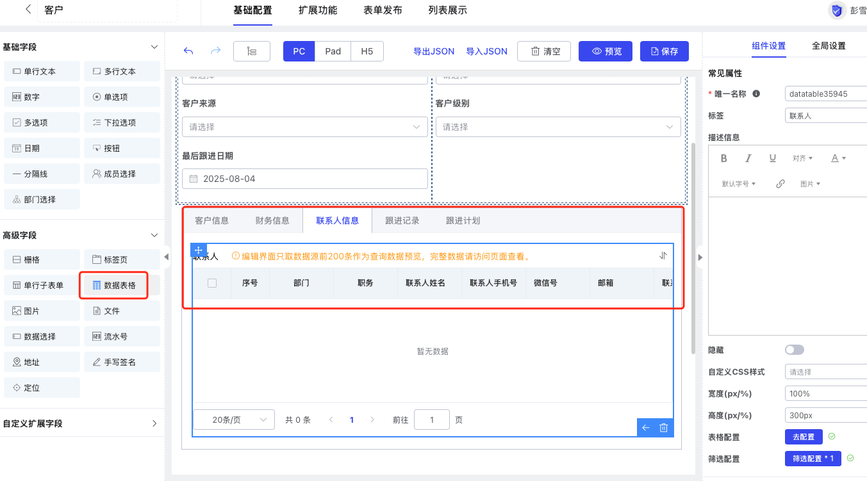Click 导出JSON link

pyautogui.click(x=434, y=51)
